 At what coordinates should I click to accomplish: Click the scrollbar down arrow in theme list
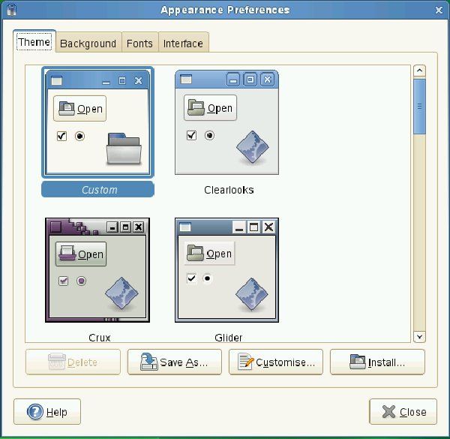419,337
